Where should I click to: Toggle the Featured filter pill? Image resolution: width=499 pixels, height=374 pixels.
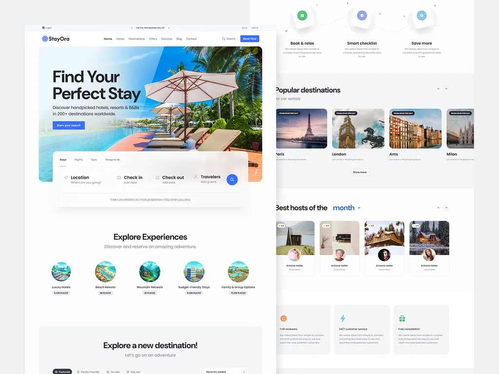pos(62,372)
